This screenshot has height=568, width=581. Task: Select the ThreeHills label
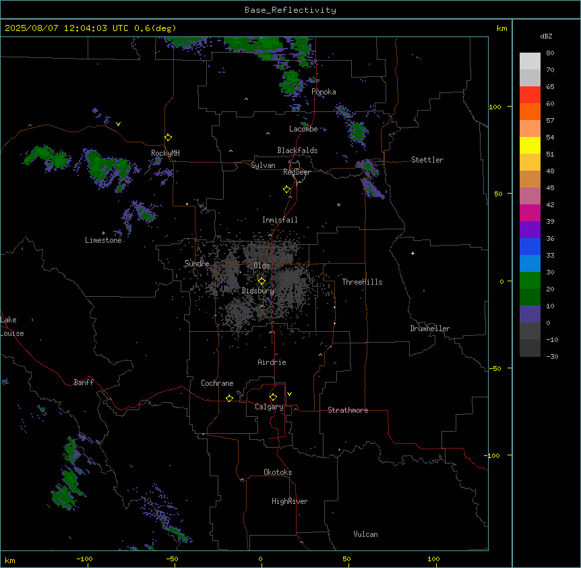tap(362, 282)
